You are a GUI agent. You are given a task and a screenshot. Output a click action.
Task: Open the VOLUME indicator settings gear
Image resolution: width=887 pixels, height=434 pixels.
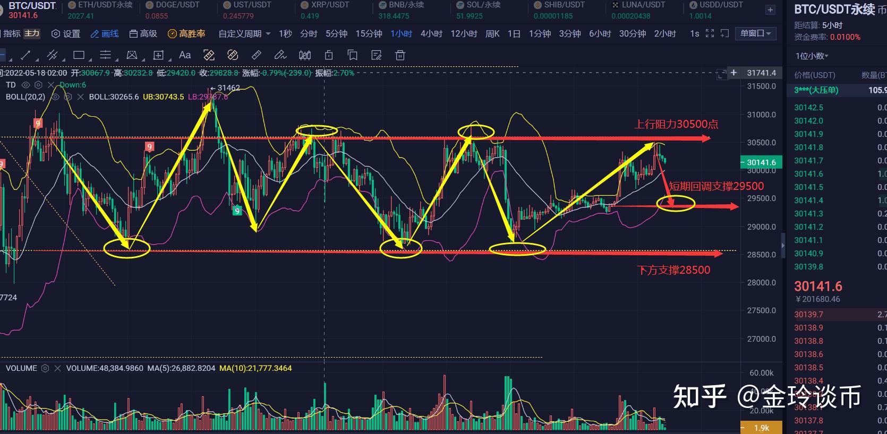(x=45, y=368)
